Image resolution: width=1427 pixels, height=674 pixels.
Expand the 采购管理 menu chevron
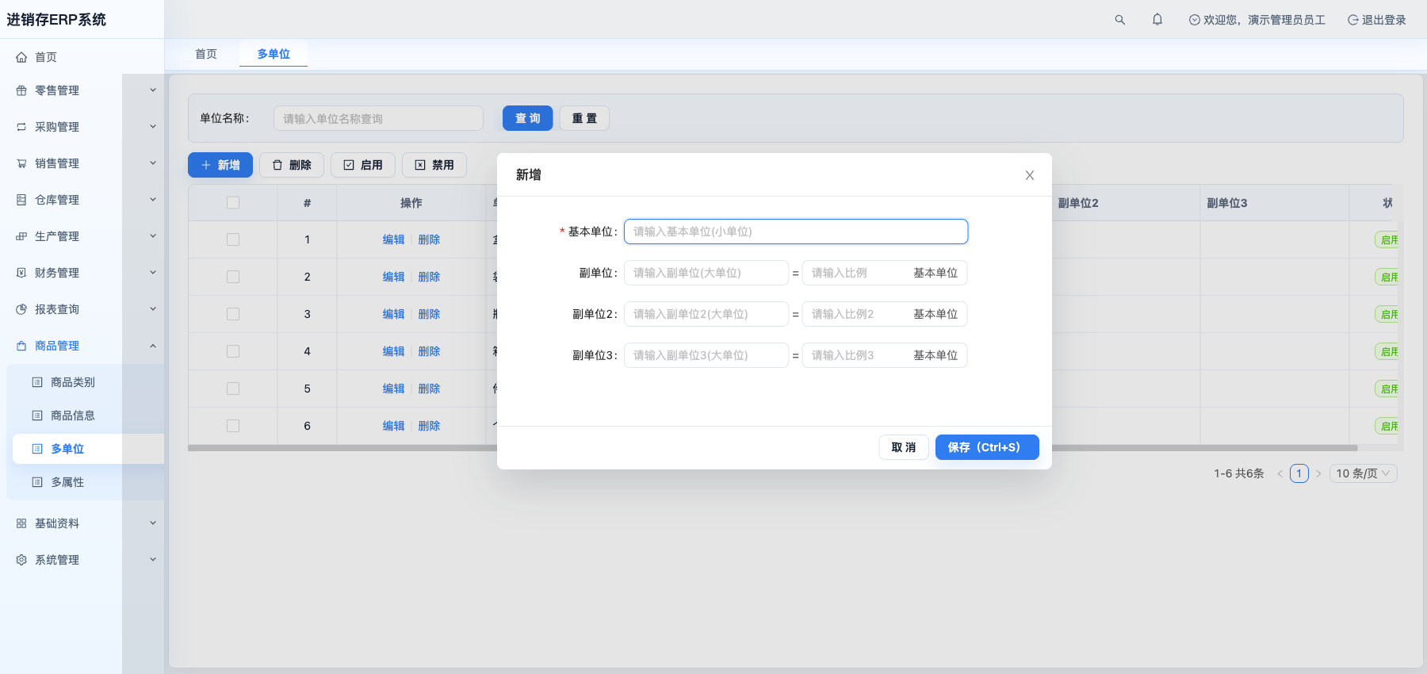[153, 127]
